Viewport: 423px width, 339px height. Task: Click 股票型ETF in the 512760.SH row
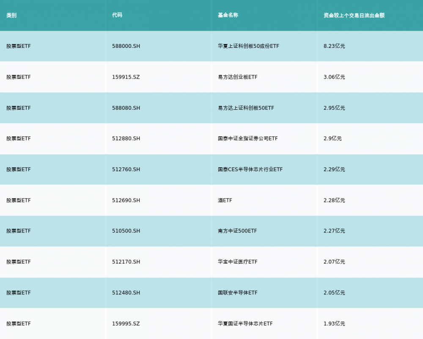19,169
